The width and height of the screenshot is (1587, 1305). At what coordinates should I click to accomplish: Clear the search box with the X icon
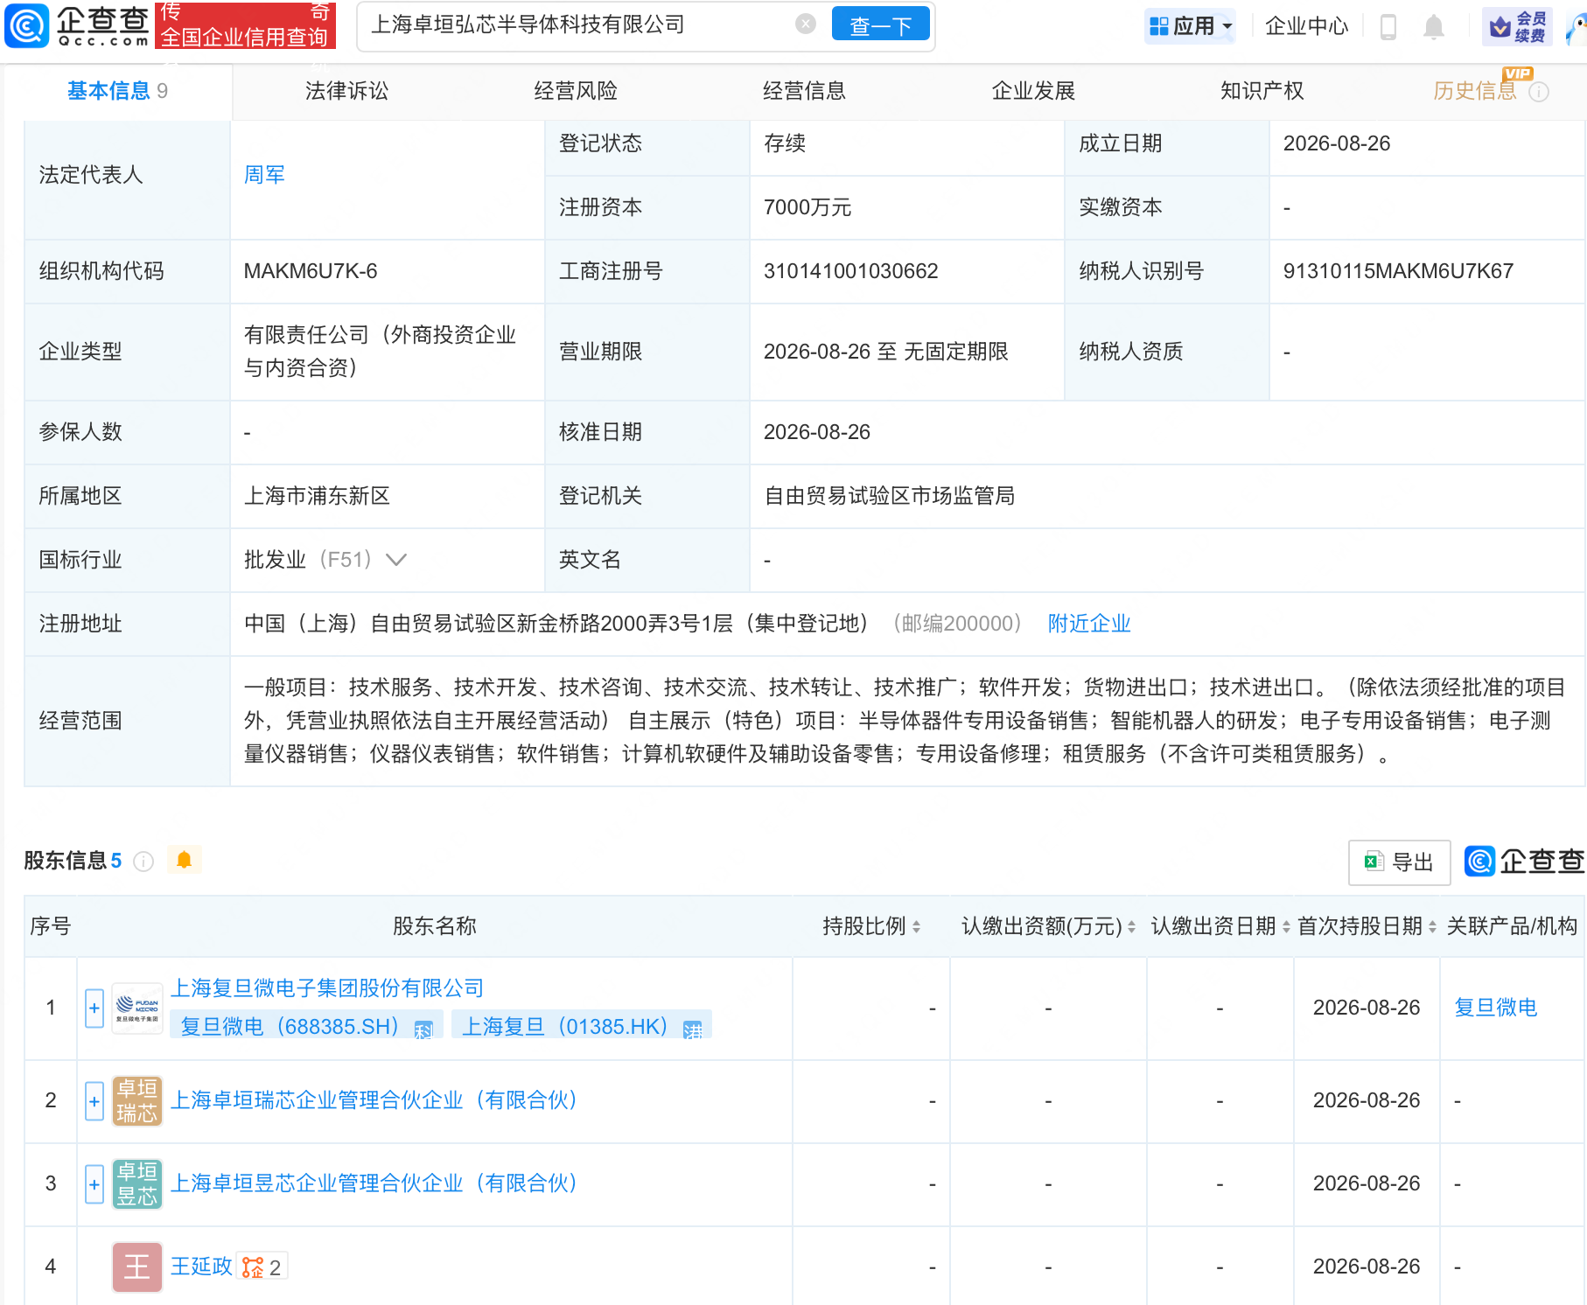[806, 24]
